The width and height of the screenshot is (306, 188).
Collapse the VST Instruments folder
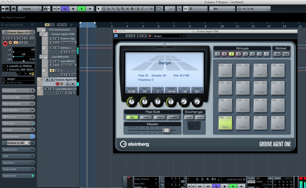43,30
